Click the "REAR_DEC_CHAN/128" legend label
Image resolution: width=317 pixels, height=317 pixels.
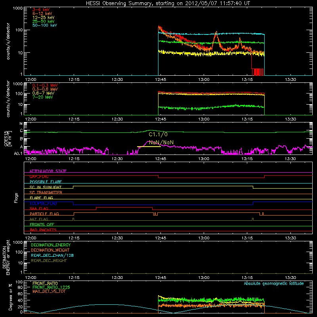click(x=52, y=255)
